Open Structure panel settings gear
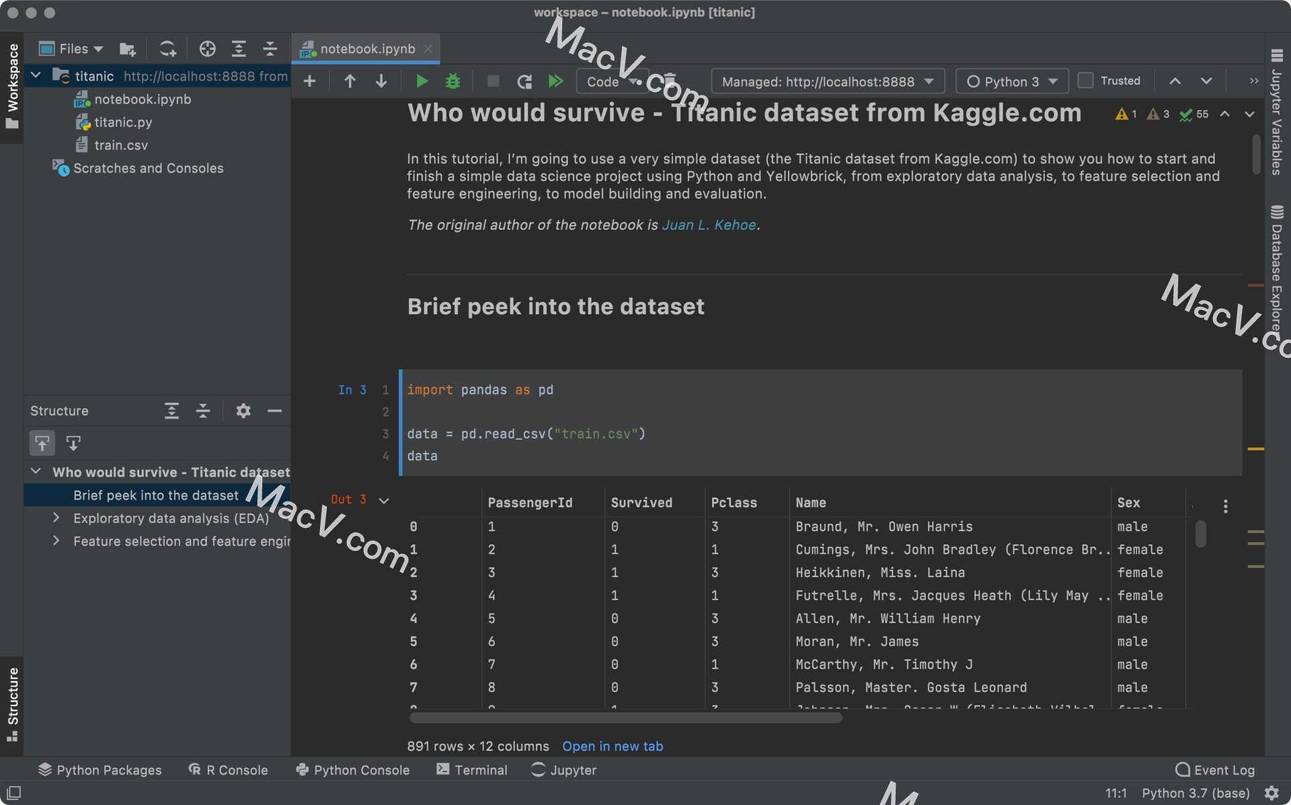Viewport: 1291px width, 805px height. click(243, 411)
